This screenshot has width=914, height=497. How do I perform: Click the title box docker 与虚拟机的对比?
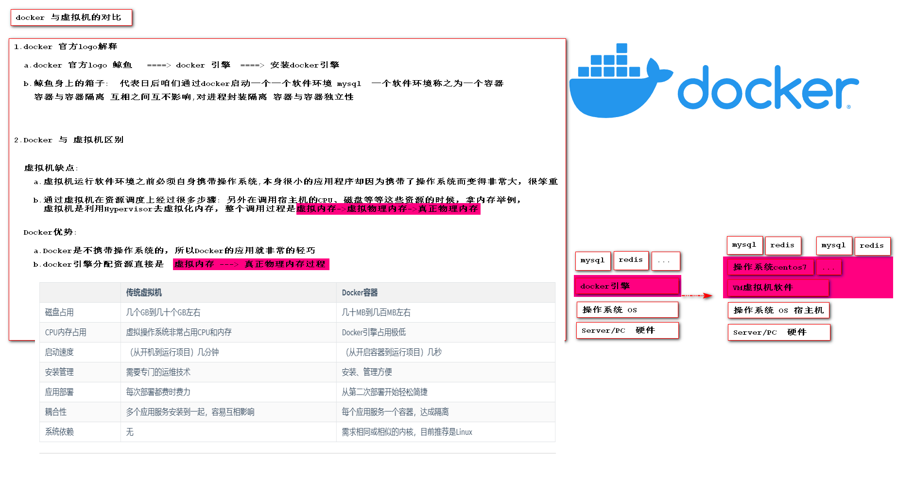71,17
